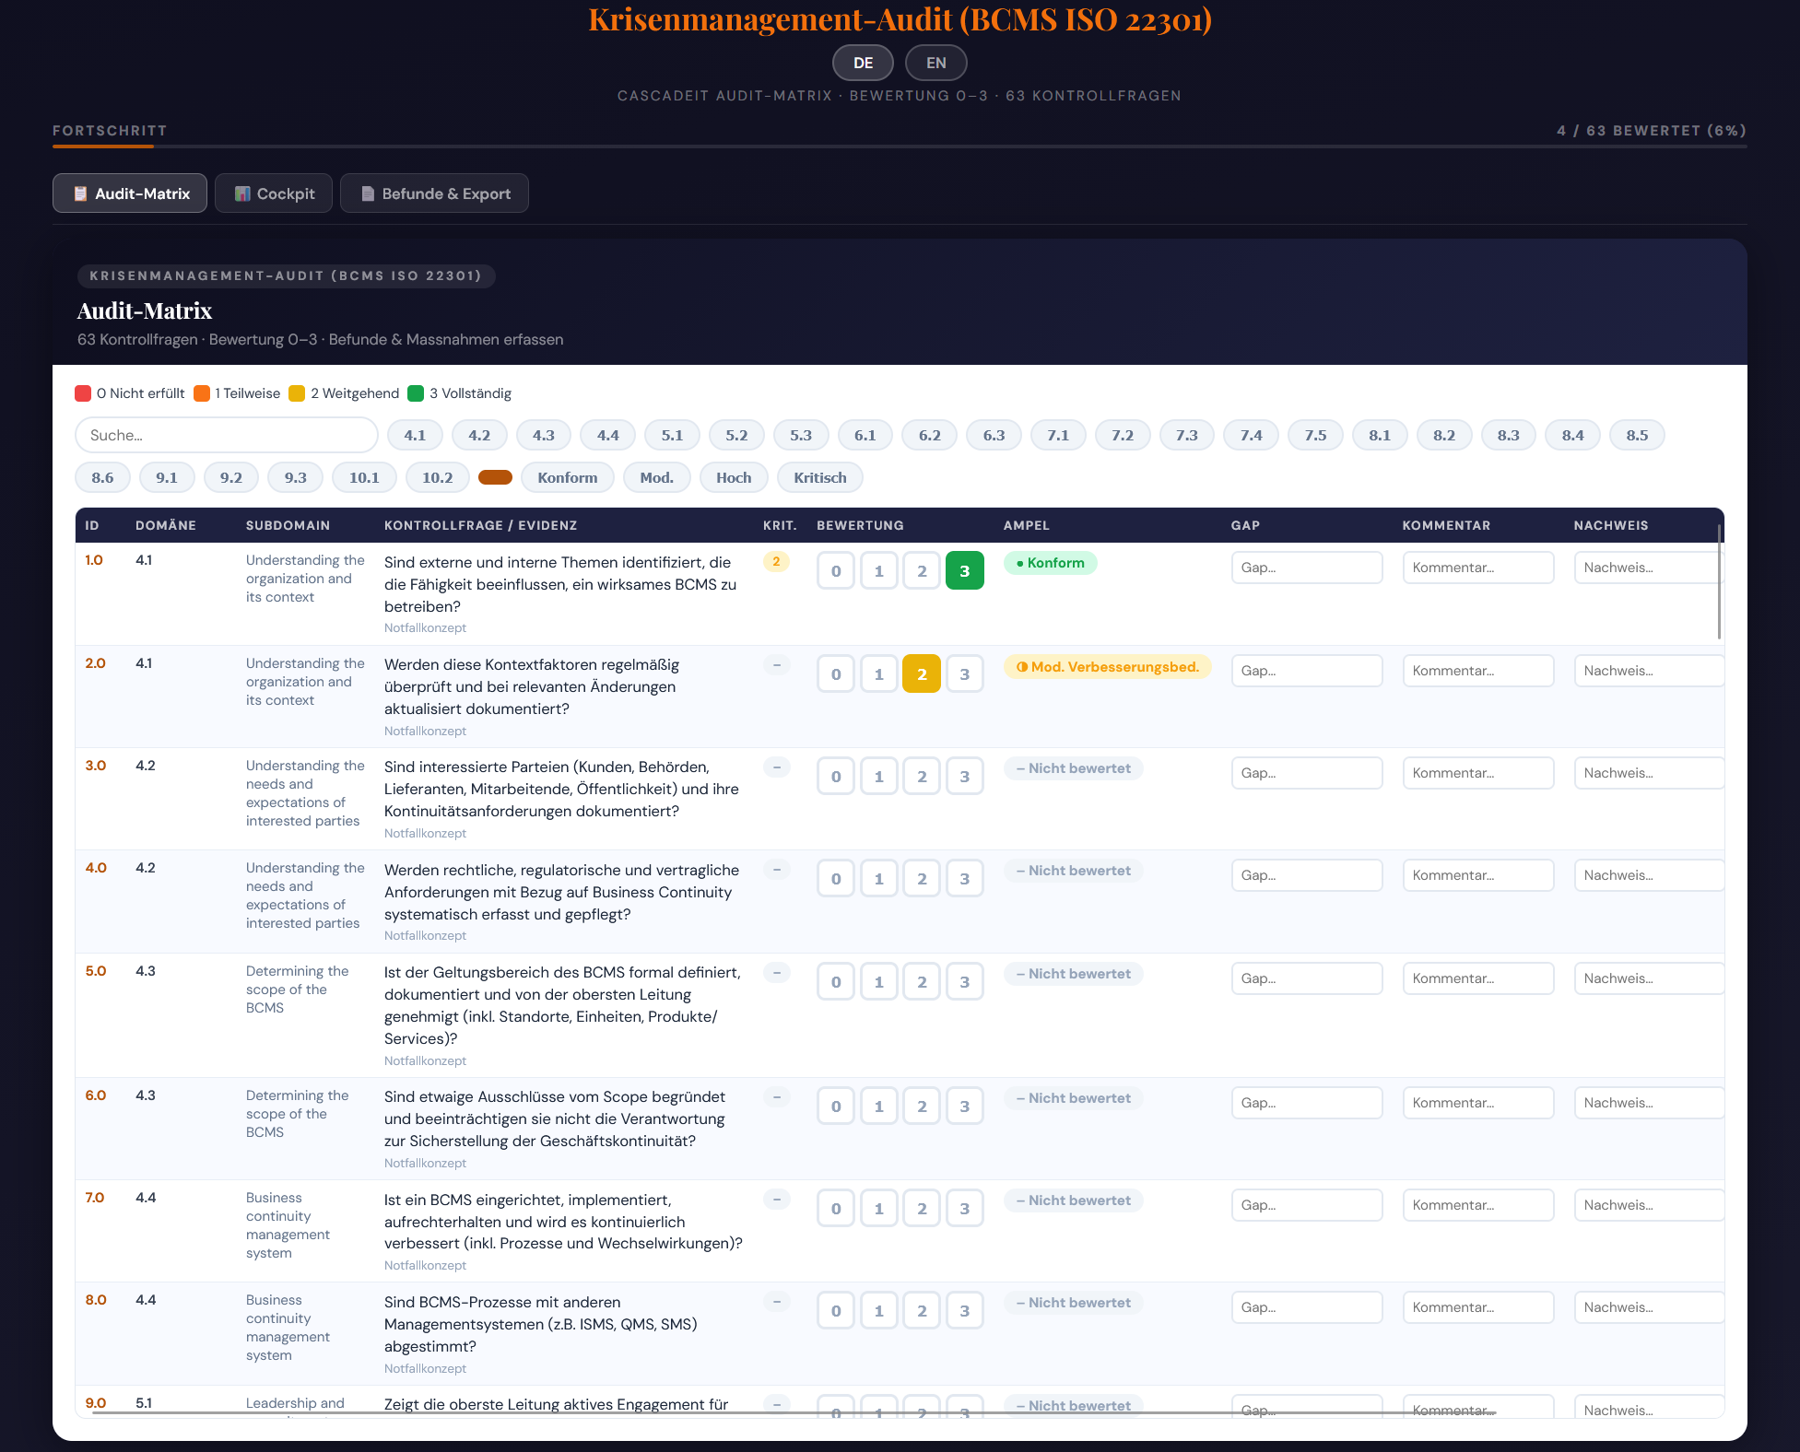Click the orange filter pill before Konform
1800x1452 pixels.
pyautogui.click(x=495, y=477)
